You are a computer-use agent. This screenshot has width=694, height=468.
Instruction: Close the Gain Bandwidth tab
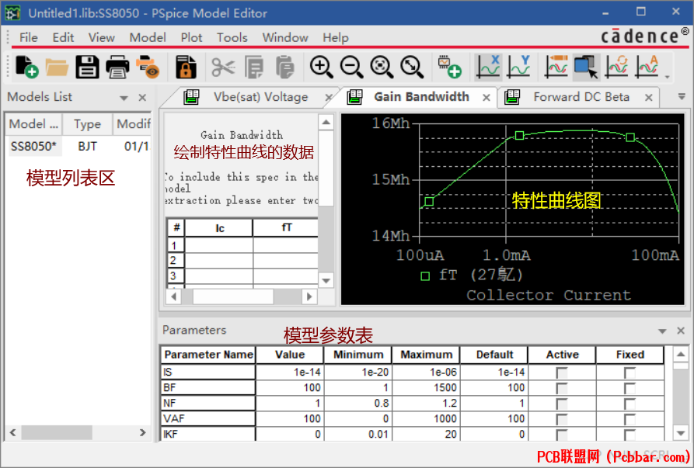tap(486, 97)
